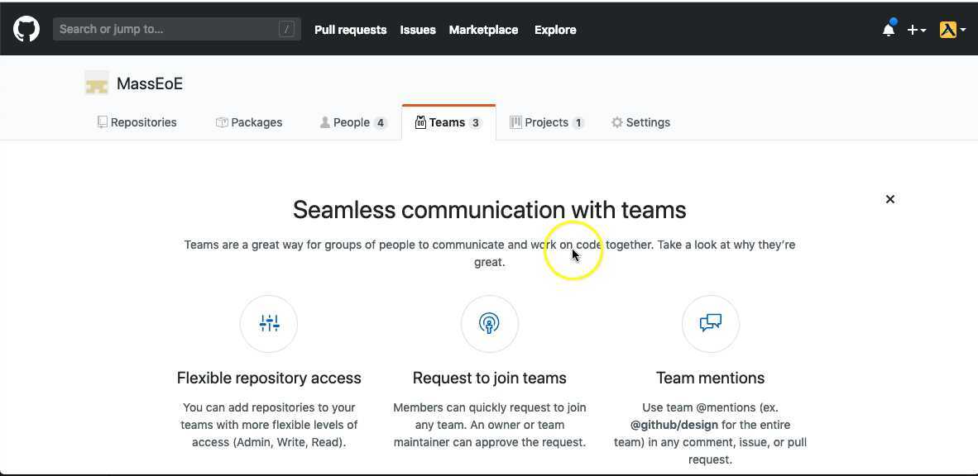Click the Projects count badge 1
Screen dimensions: 978x476
tap(578, 123)
